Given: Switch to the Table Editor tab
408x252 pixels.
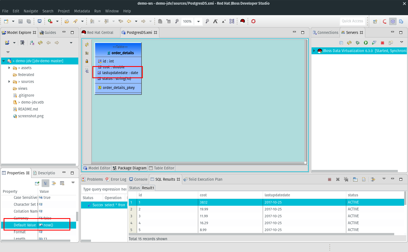Looking at the screenshot, I should coord(162,168).
